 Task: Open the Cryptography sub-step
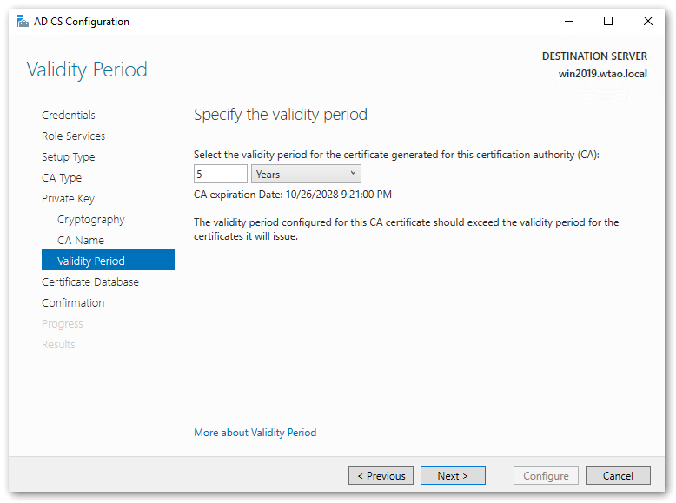(x=90, y=219)
